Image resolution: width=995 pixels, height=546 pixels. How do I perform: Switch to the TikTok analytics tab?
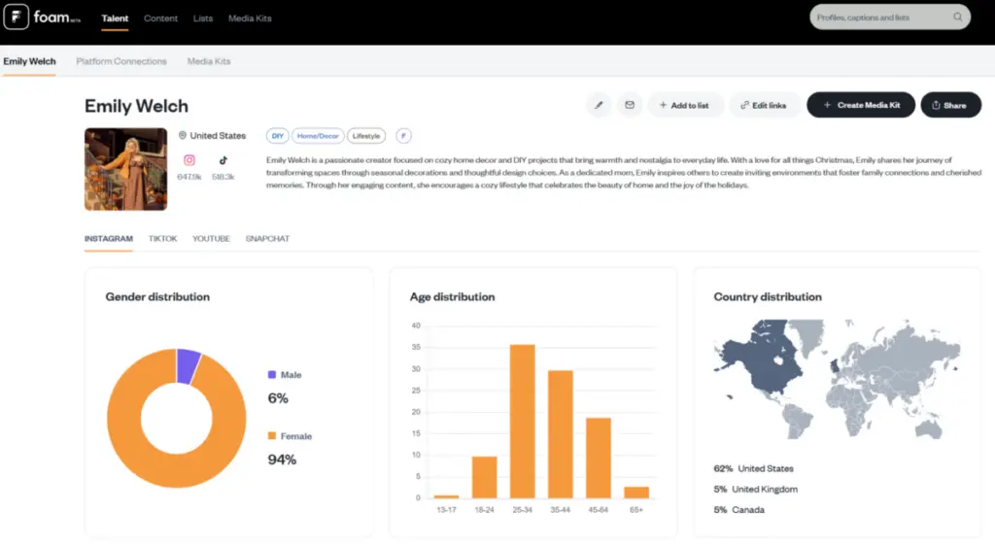coord(162,238)
